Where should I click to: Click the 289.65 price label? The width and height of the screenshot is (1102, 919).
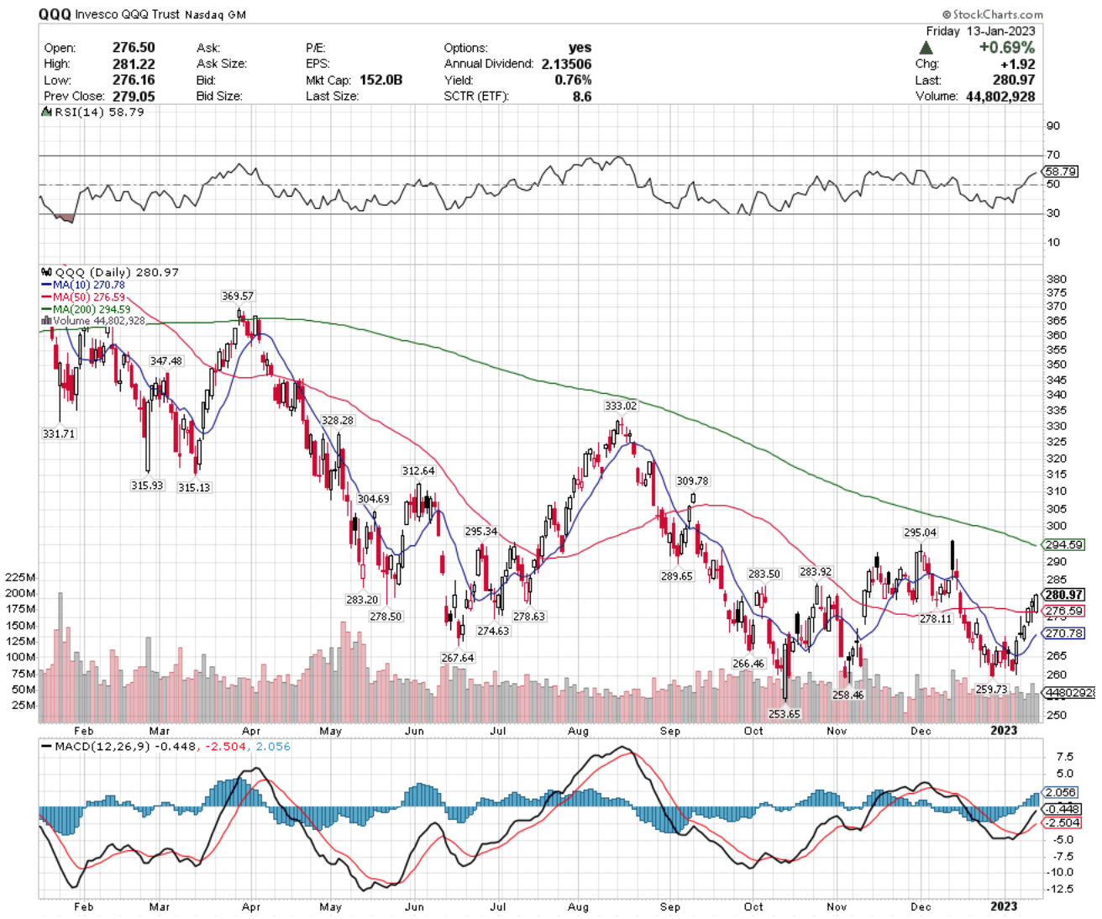click(677, 576)
